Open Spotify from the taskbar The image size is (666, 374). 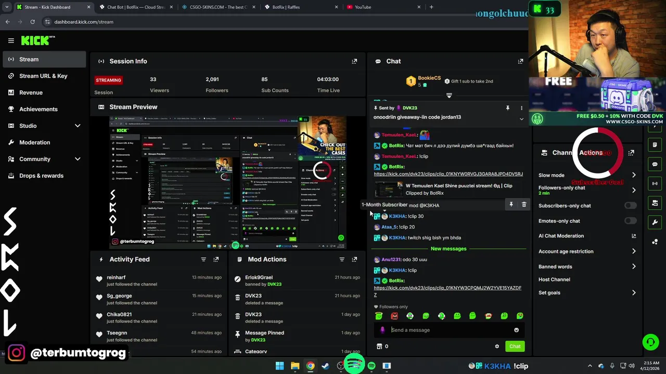372,366
